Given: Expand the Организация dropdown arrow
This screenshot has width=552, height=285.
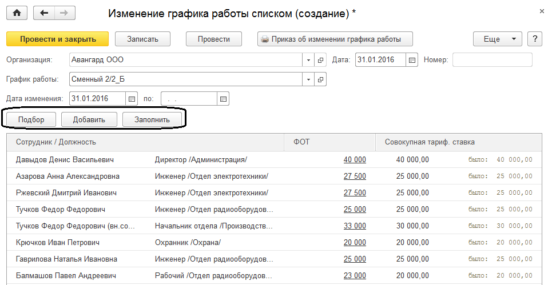Looking at the screenshot, I should coord(308,60).
